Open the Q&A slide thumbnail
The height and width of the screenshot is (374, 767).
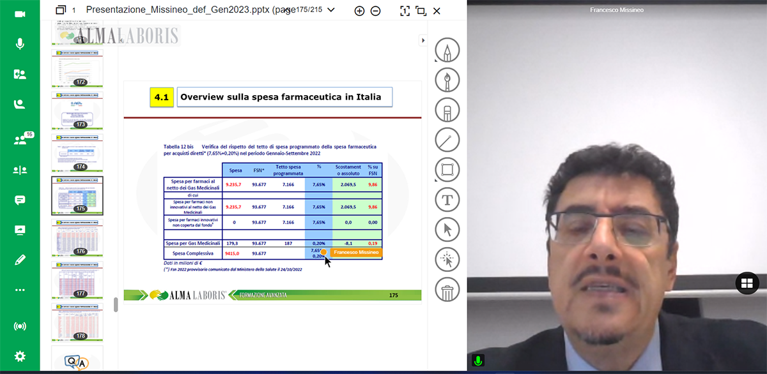[77, 359]
